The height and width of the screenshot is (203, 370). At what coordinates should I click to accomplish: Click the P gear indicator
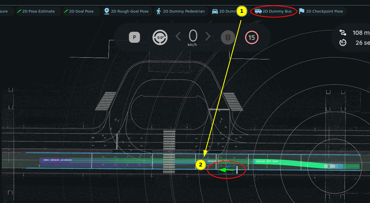click(134, 37)
